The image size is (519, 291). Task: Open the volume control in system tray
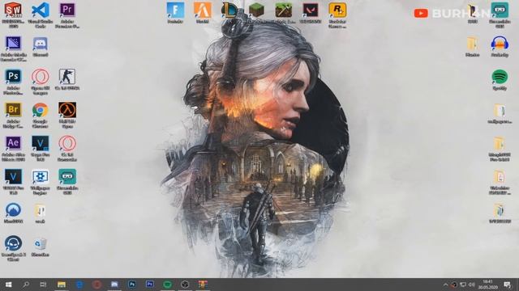click(x=472, y=285)
